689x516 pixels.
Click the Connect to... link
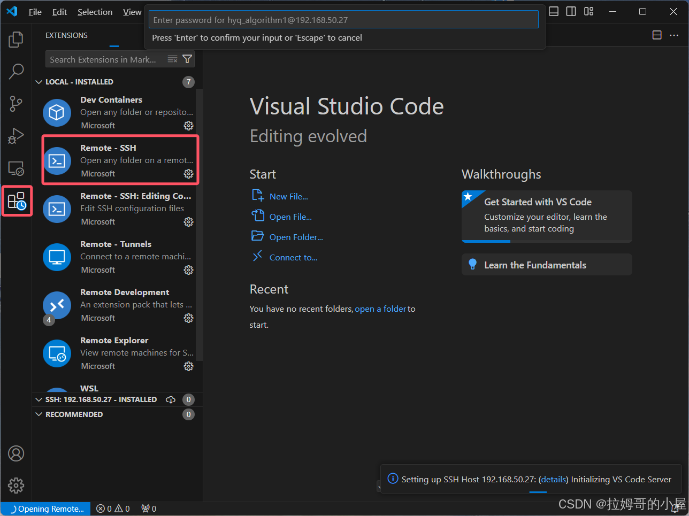click(x=293, y=257)
